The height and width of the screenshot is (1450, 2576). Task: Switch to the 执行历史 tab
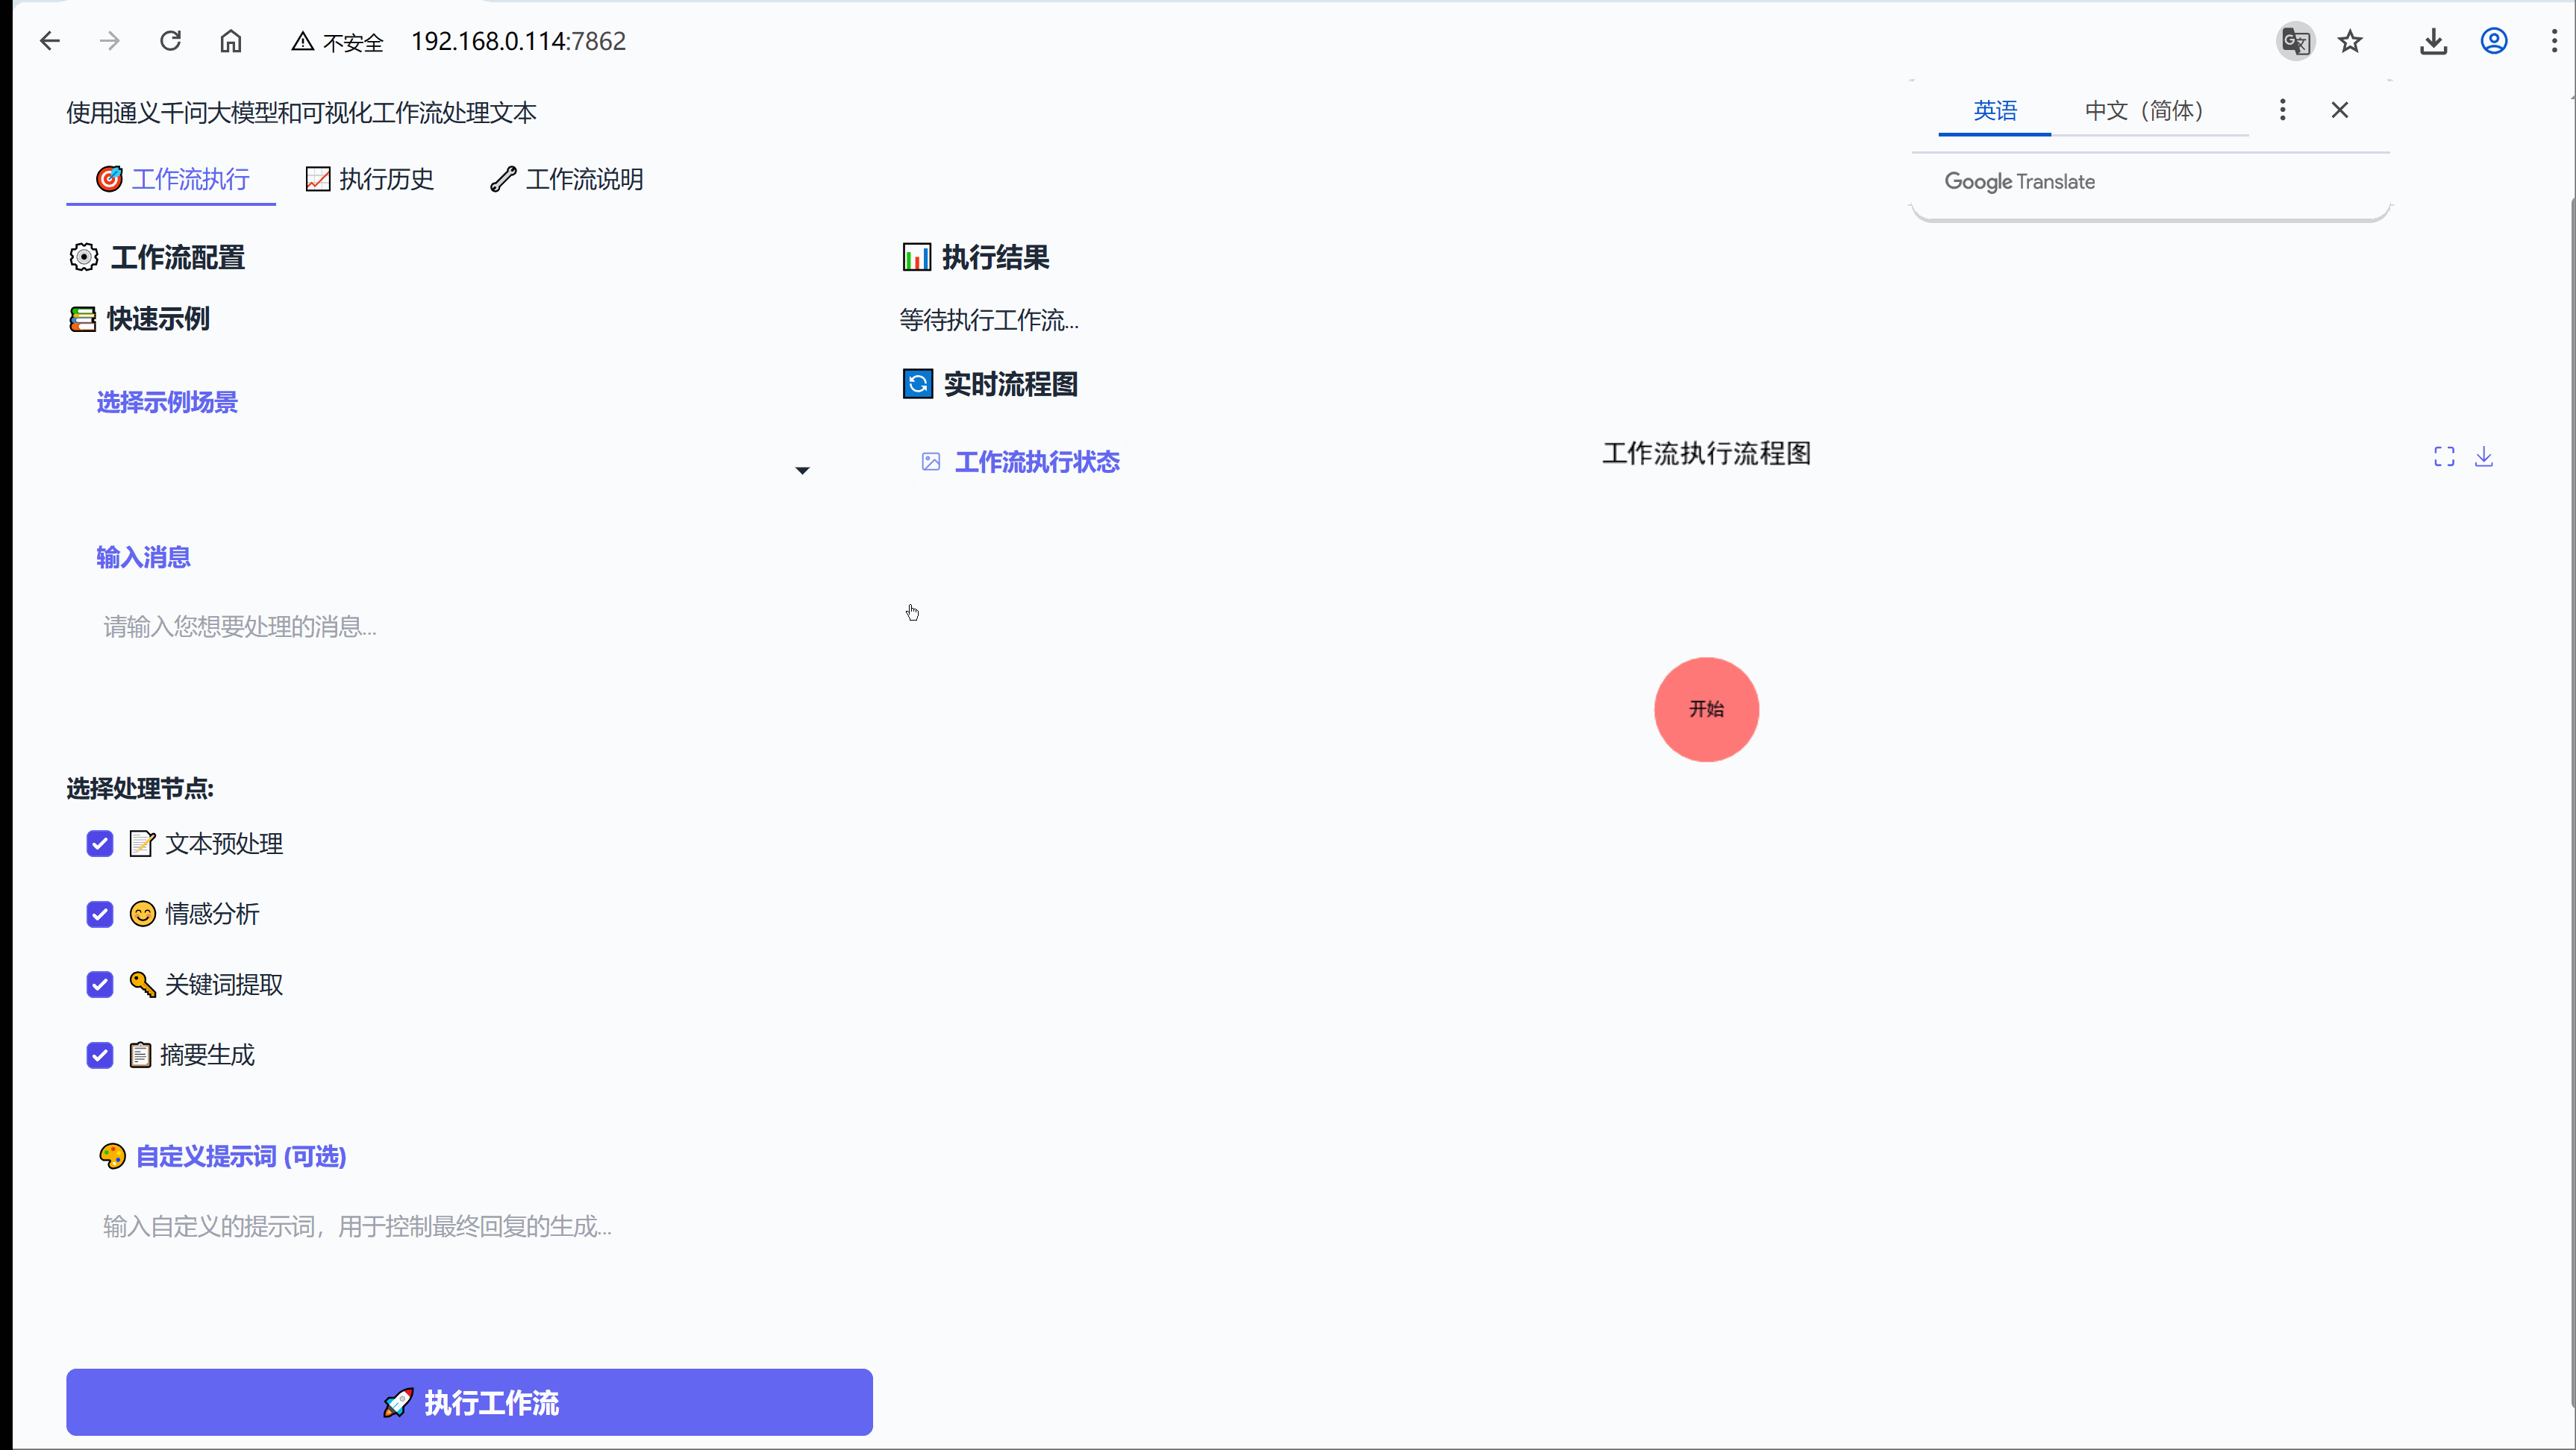[369, 179]
